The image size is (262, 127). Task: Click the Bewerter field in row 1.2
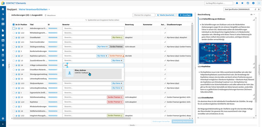(x=93, y=28)
